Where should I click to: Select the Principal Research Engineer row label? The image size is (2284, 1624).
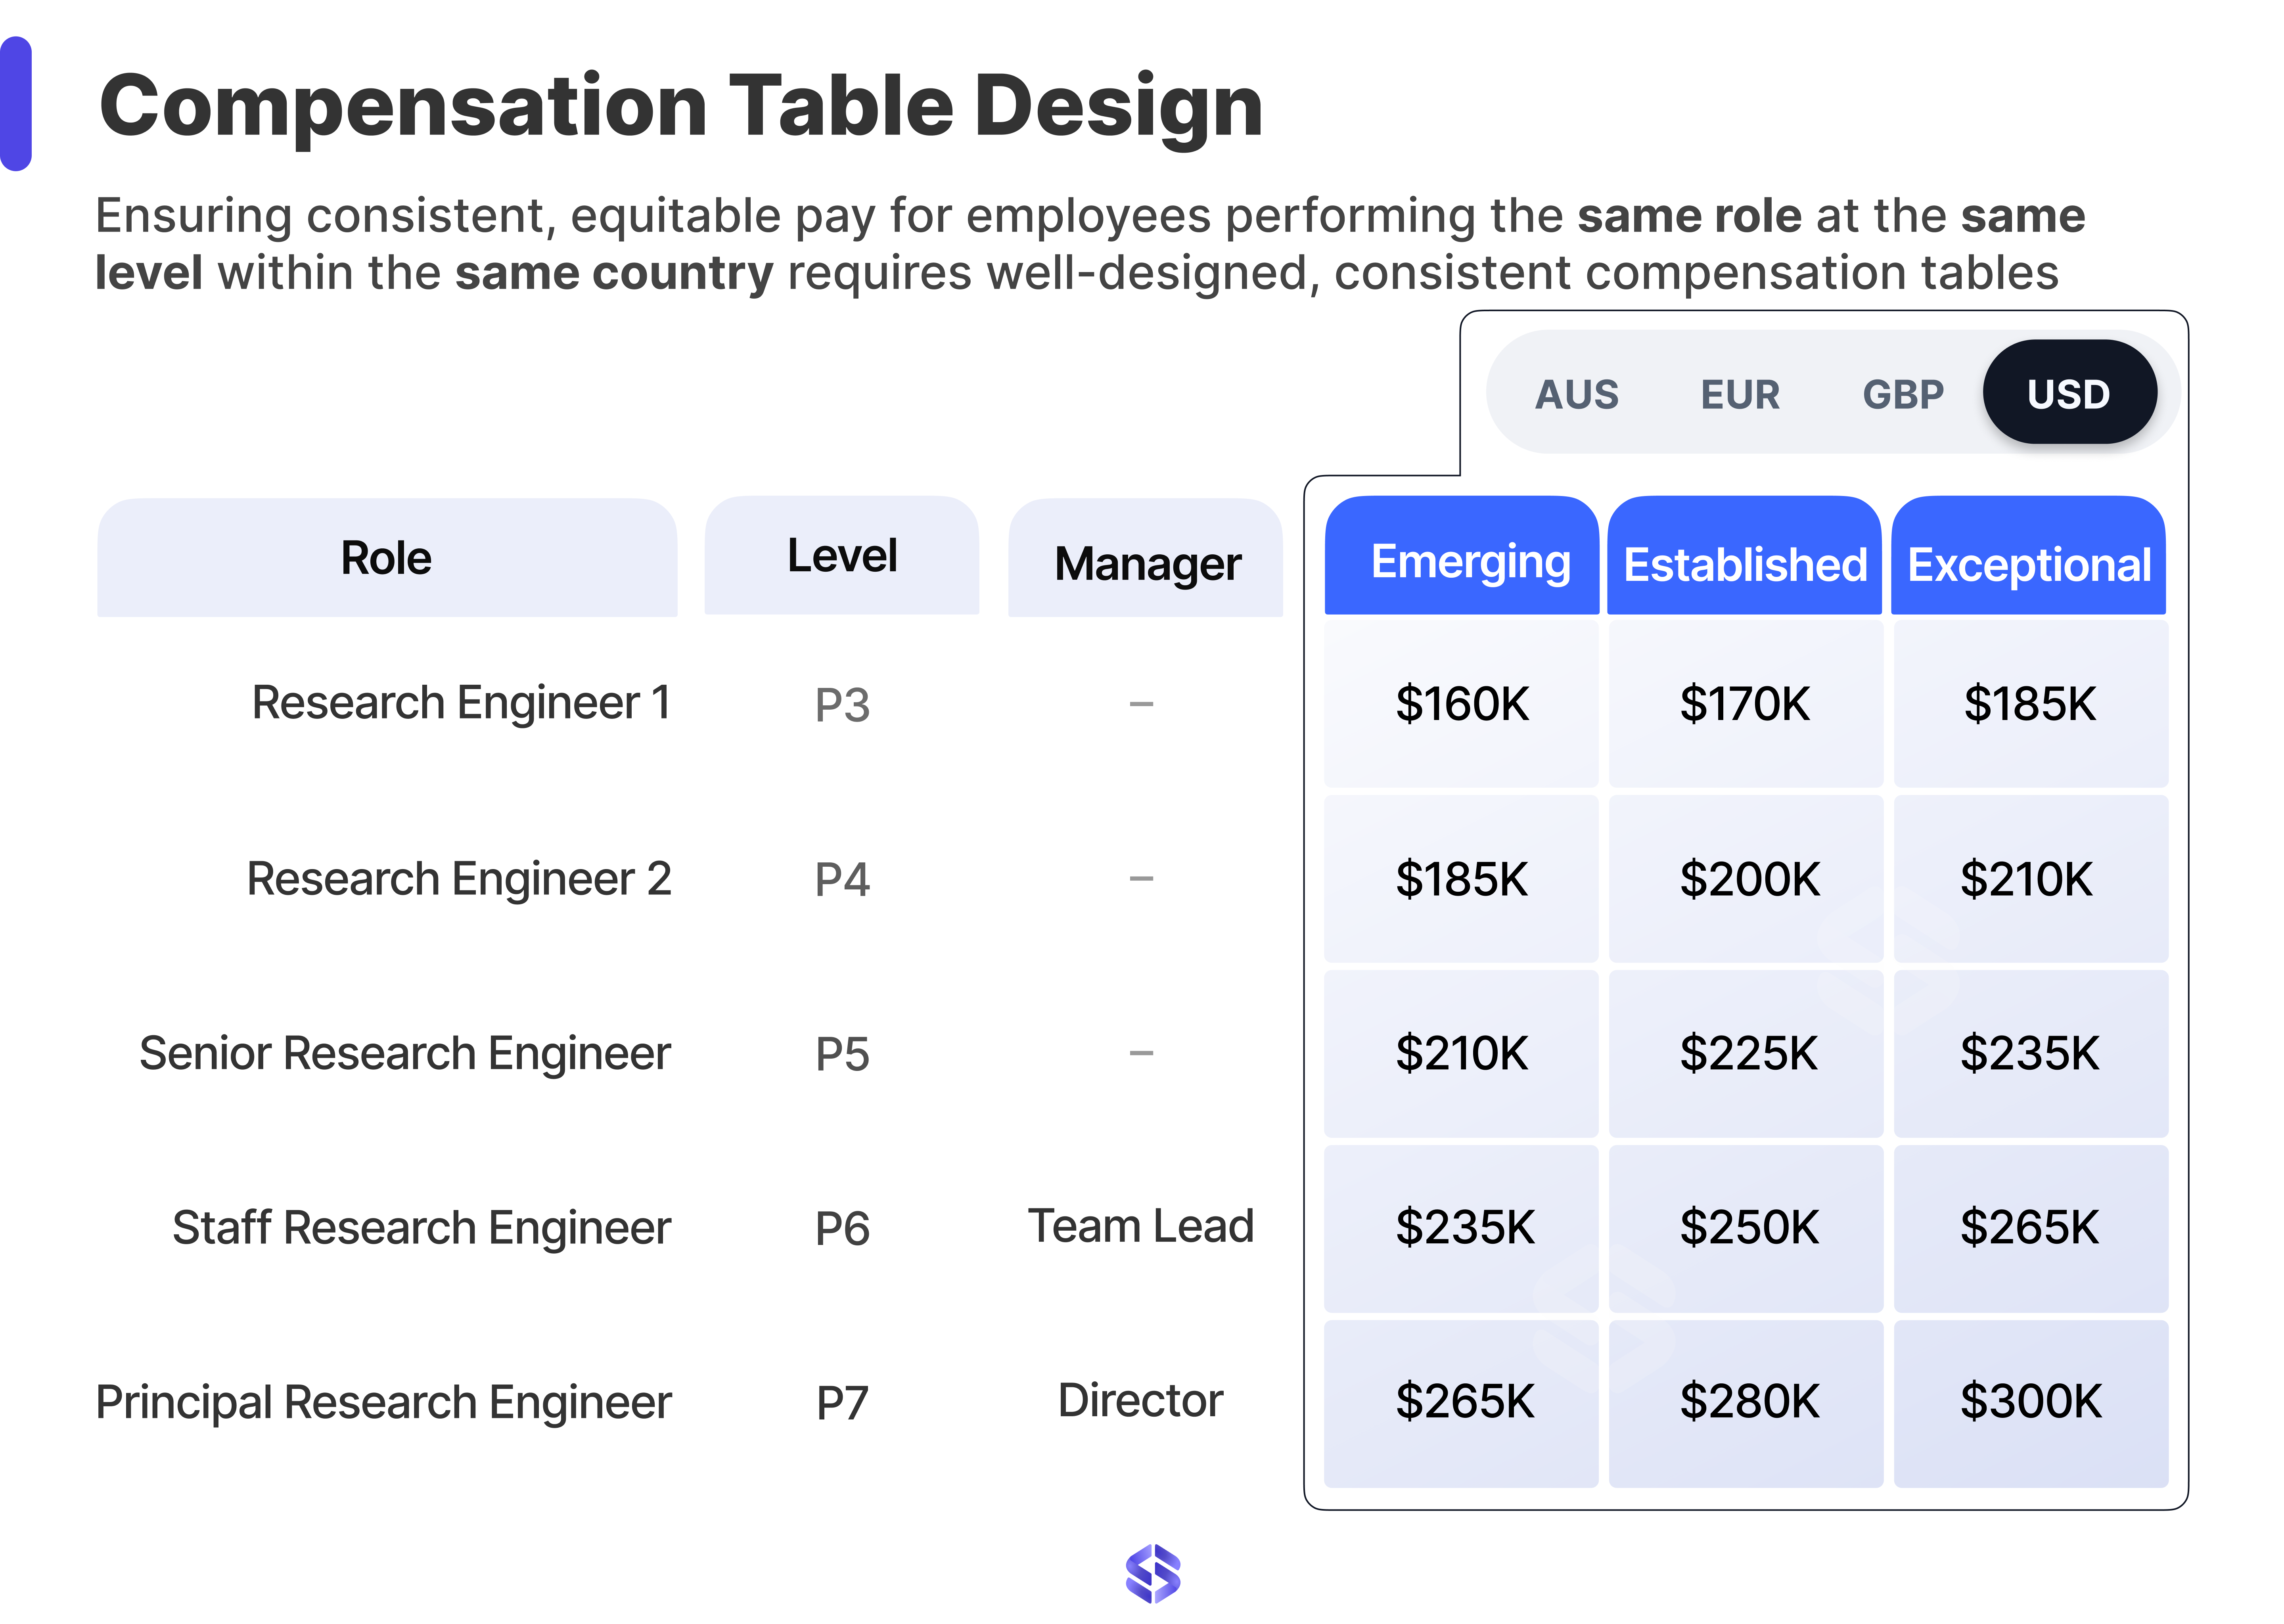pos(385,1402)
